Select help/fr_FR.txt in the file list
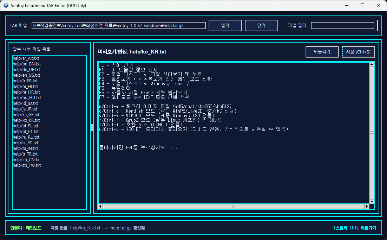 (25, 81)
